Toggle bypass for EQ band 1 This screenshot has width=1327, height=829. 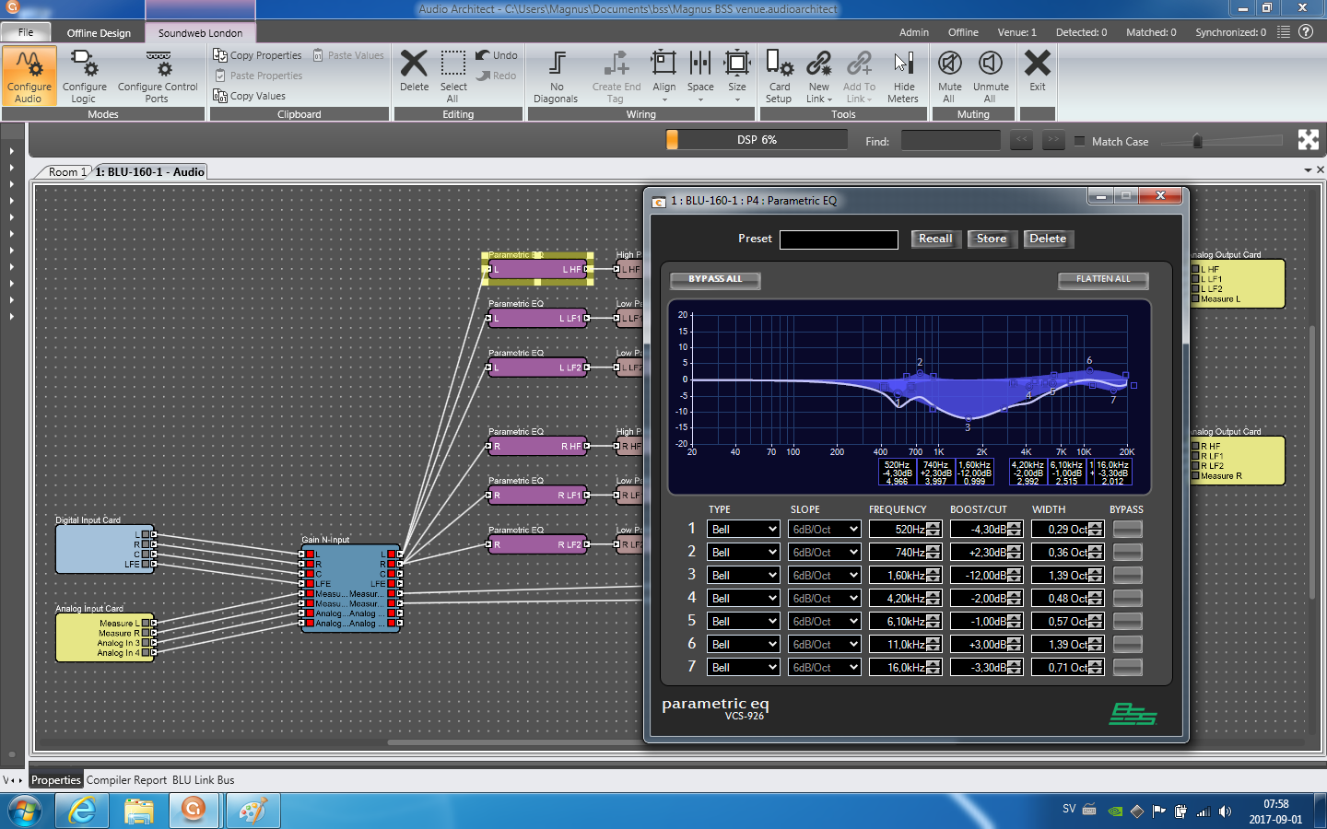(x=1127, y=529)
